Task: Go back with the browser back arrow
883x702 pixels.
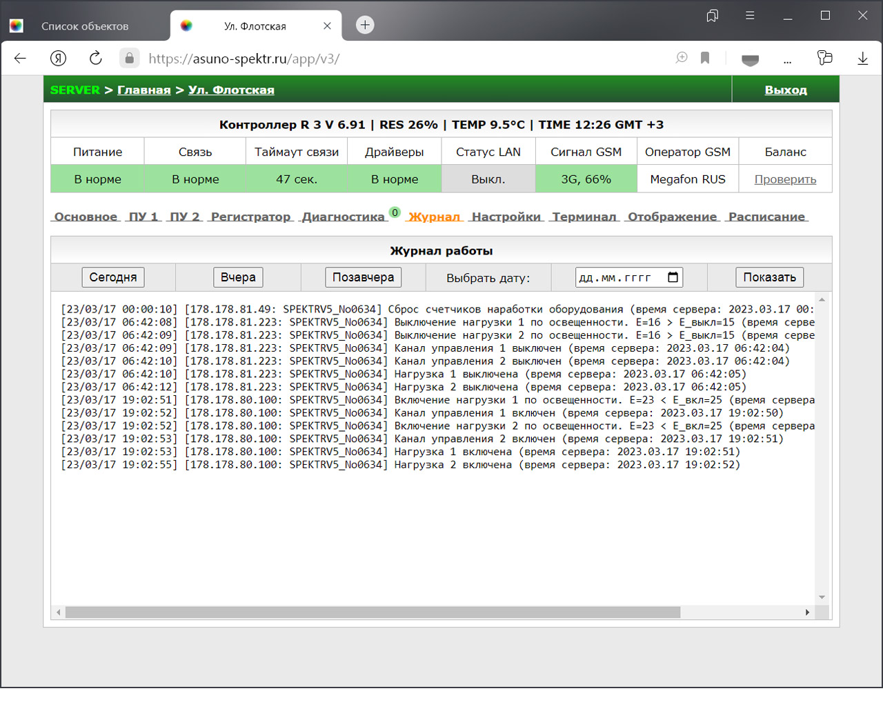Action: click(x=20, y=59)
